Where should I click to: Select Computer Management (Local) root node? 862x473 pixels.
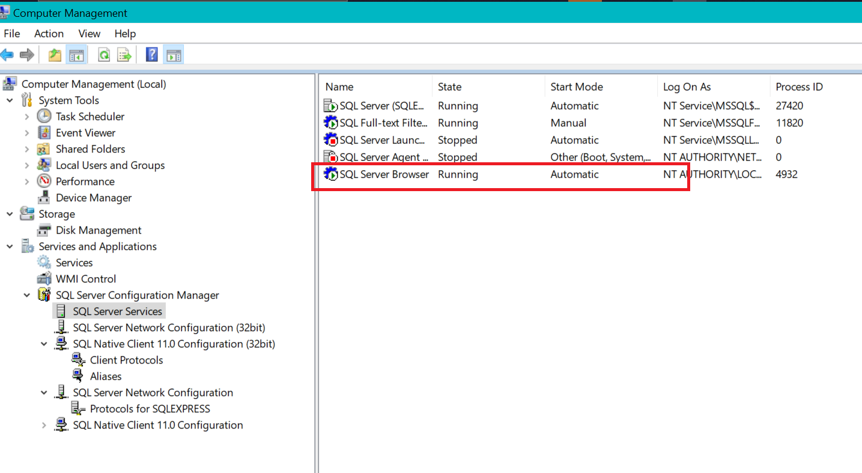[94, 84]
